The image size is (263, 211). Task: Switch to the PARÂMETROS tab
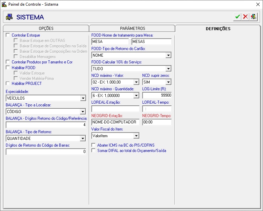(133, 29)
